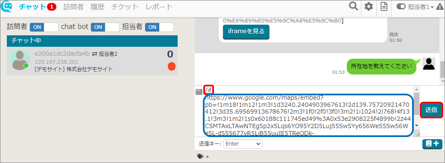Open the 担当者1 account dropdown
The width and height of the screenshot is (445, 163).
pyautogui.click(x=421, y=7)
